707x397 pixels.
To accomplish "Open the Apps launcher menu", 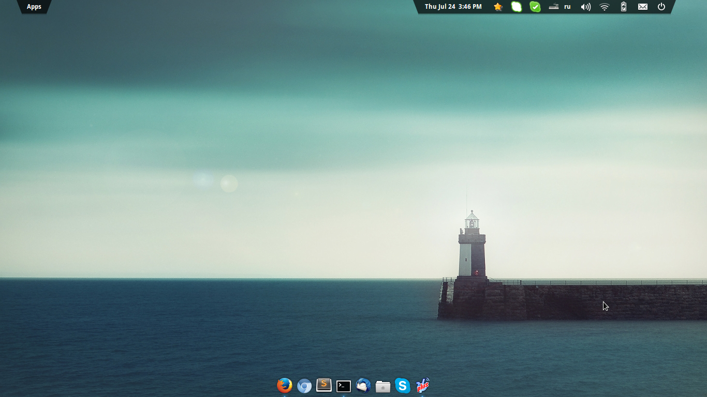I will [x=34, y=7].
